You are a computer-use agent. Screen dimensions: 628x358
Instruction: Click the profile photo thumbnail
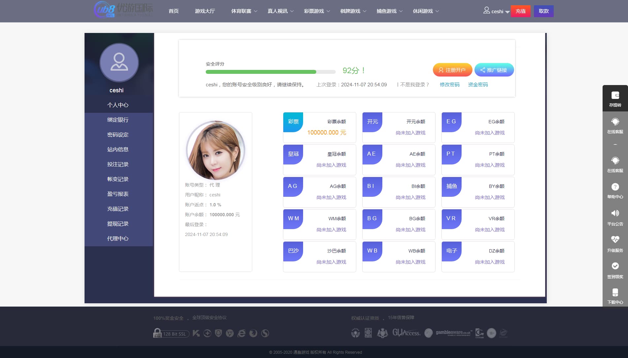coord(215,150)
